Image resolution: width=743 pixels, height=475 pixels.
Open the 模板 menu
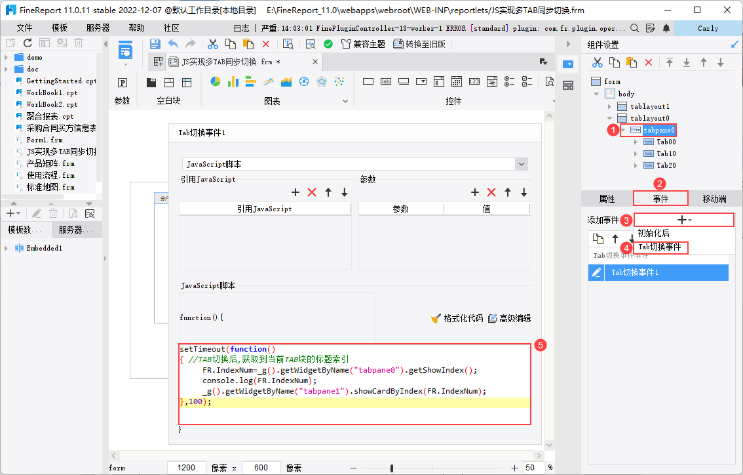coord(60,28)
